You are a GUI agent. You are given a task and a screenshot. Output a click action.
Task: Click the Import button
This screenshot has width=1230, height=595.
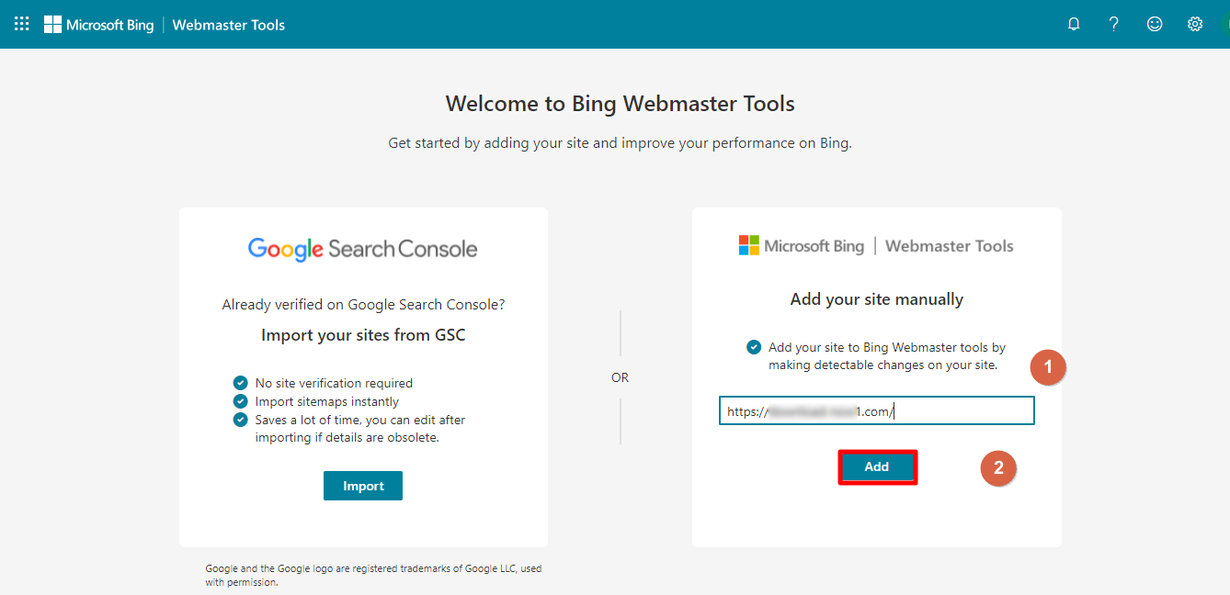coord(363,486)
